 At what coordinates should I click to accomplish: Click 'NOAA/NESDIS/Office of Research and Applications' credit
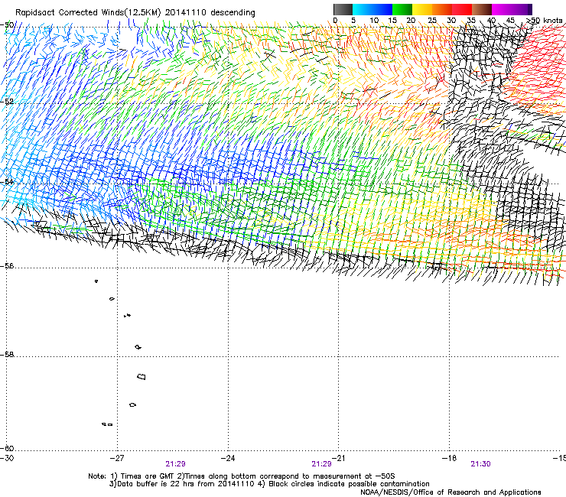click(x=451, y=492)
